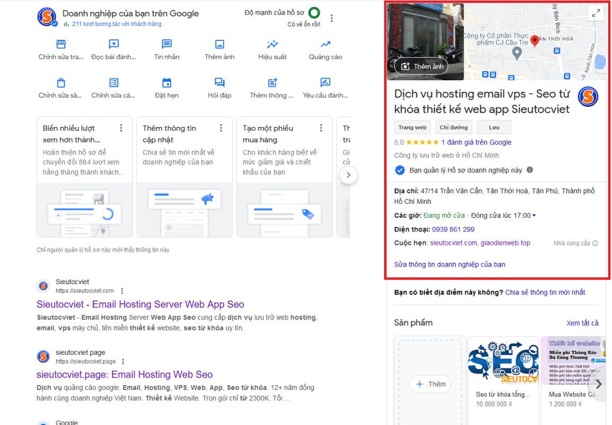
Task: Open three-dot menu next to profile strength
Action: pos(331,18)
